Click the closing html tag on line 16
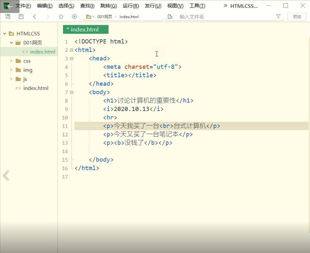Image resolution: width=310 pixels, height=253 pixels. (87, 168)
